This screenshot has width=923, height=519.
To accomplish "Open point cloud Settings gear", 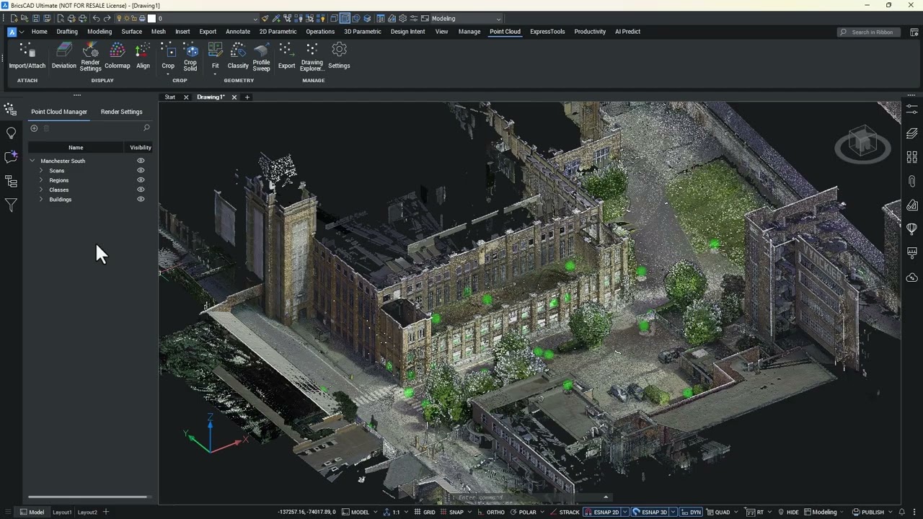I will 339,56.
